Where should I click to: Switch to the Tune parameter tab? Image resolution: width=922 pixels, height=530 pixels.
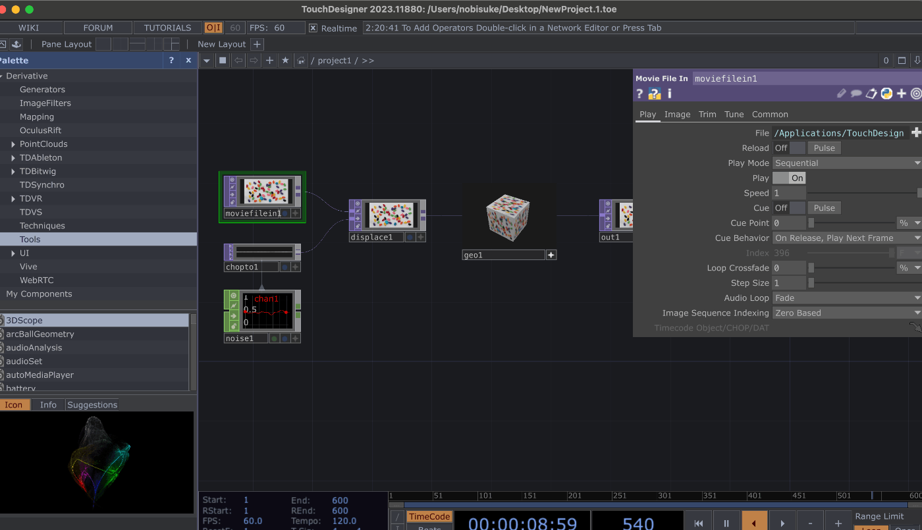click(734, 114)
